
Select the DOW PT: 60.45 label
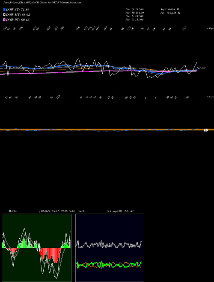[x=18, y=20]
